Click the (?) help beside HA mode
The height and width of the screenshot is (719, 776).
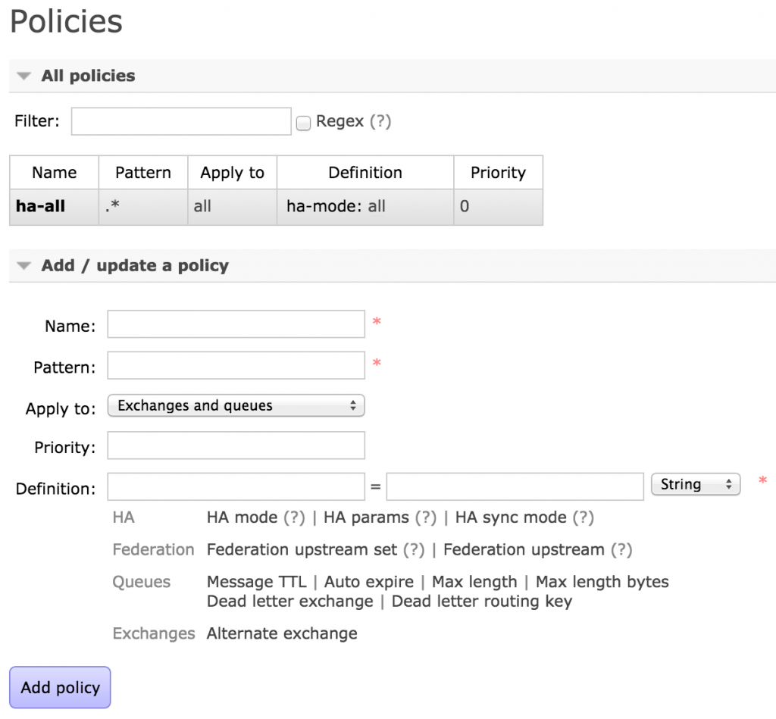(x=294, y=517)
